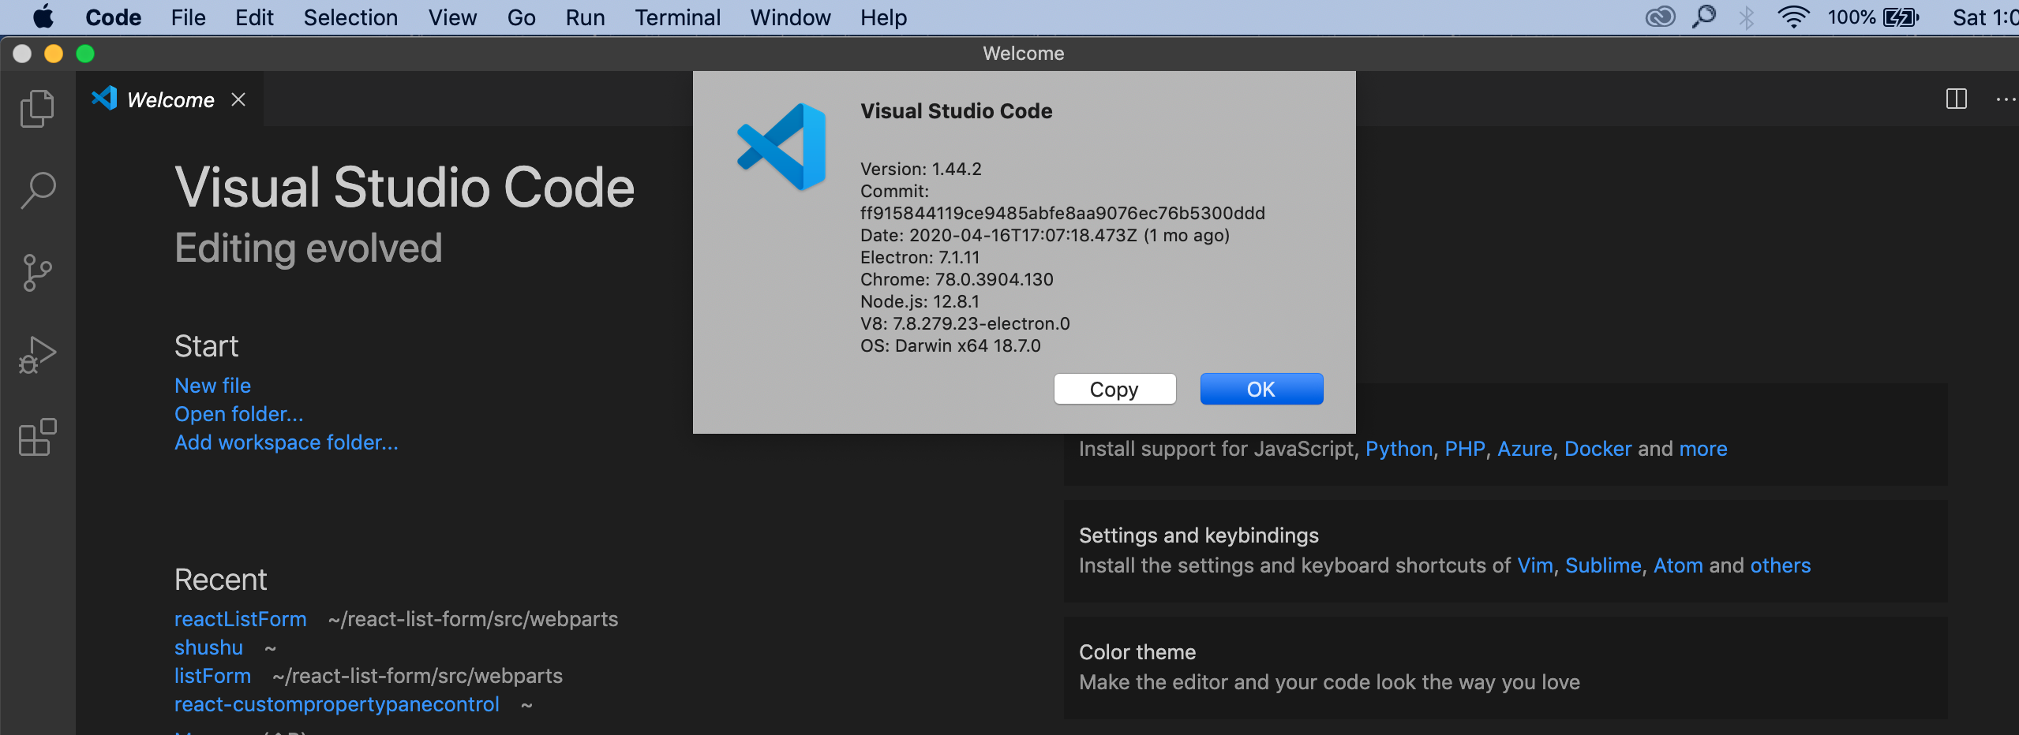The height and width of the screenshot is (735, 2019).
Task: Click the VS Code logo in the About dialog
Action: click(x=781, y=146)
